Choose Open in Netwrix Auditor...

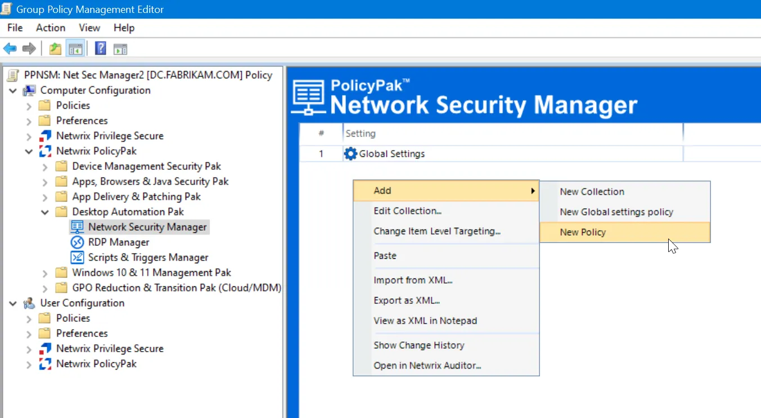446,365
